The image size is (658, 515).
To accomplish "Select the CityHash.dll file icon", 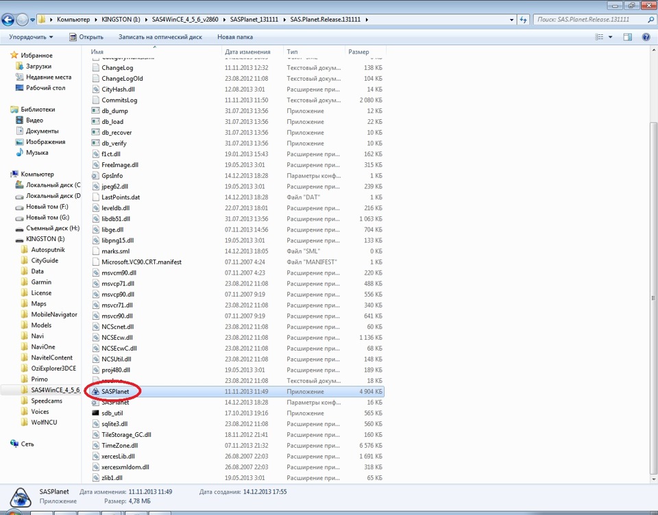I will (96, 89).
